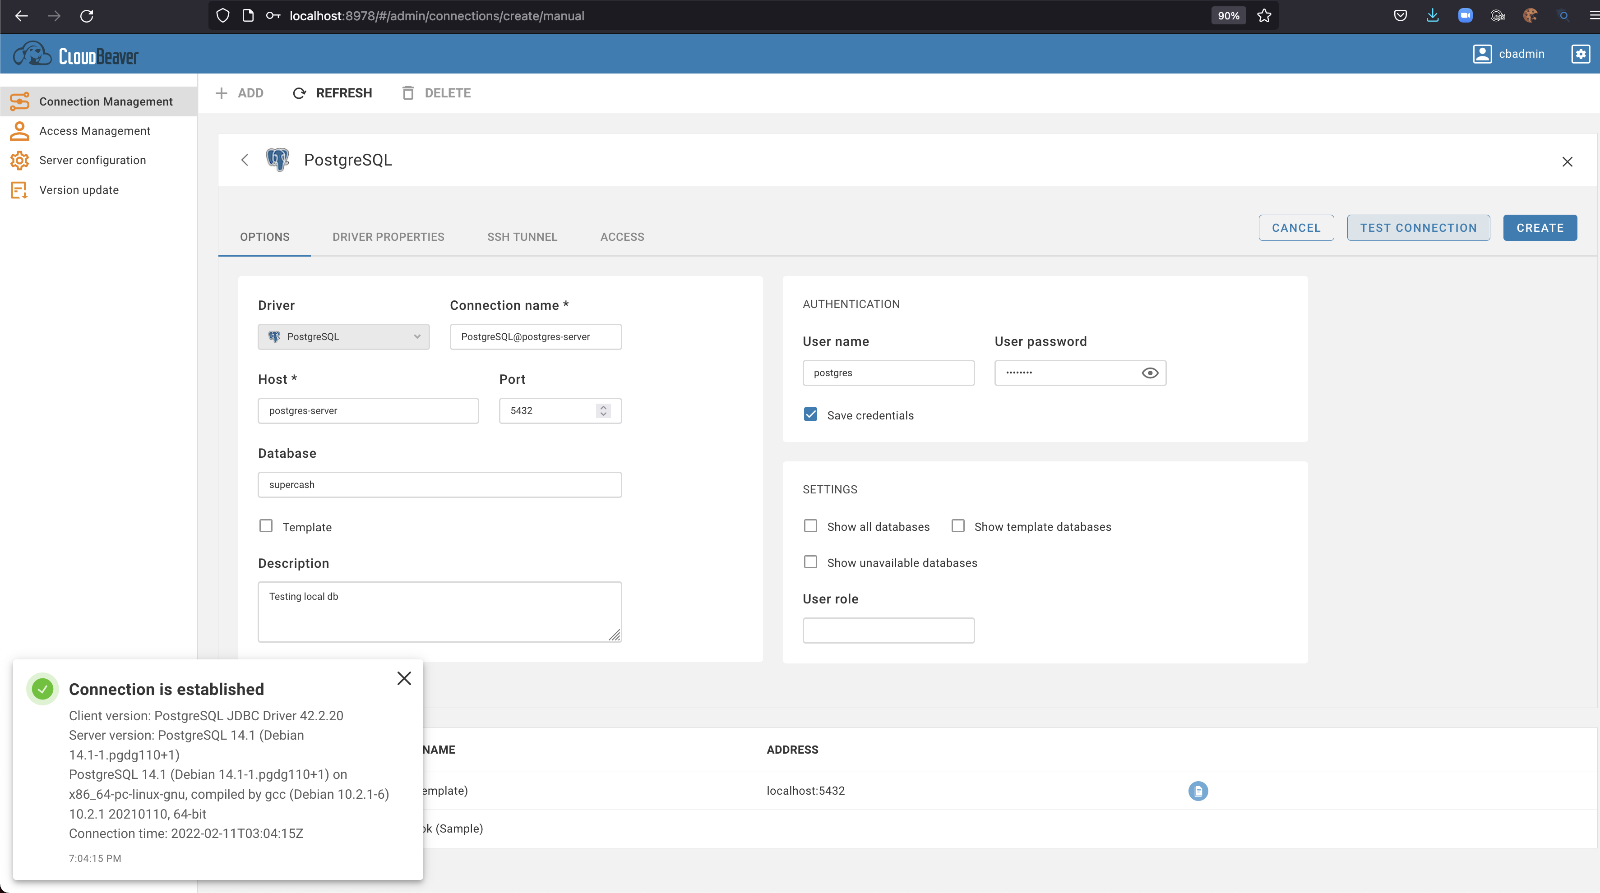Reveal password with the eye icon
Image resolution: width=1600 pixels, height=893 pixels.
tap(1150, 373)
